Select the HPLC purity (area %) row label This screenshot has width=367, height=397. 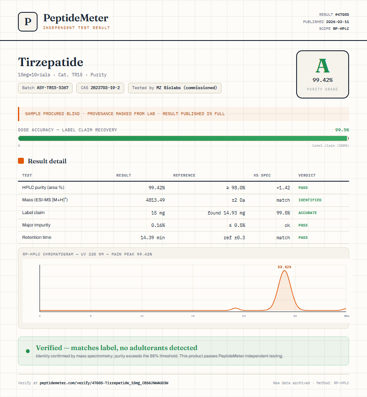tap(43, 187)
